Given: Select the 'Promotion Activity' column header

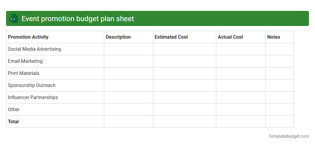Looking at the screenshot, I should point(28,37).
